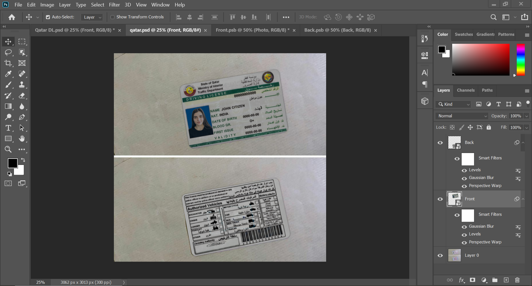Viewport: 532px width, 286px height.
Task: Open the Window menu
Action: coord(160,5)
